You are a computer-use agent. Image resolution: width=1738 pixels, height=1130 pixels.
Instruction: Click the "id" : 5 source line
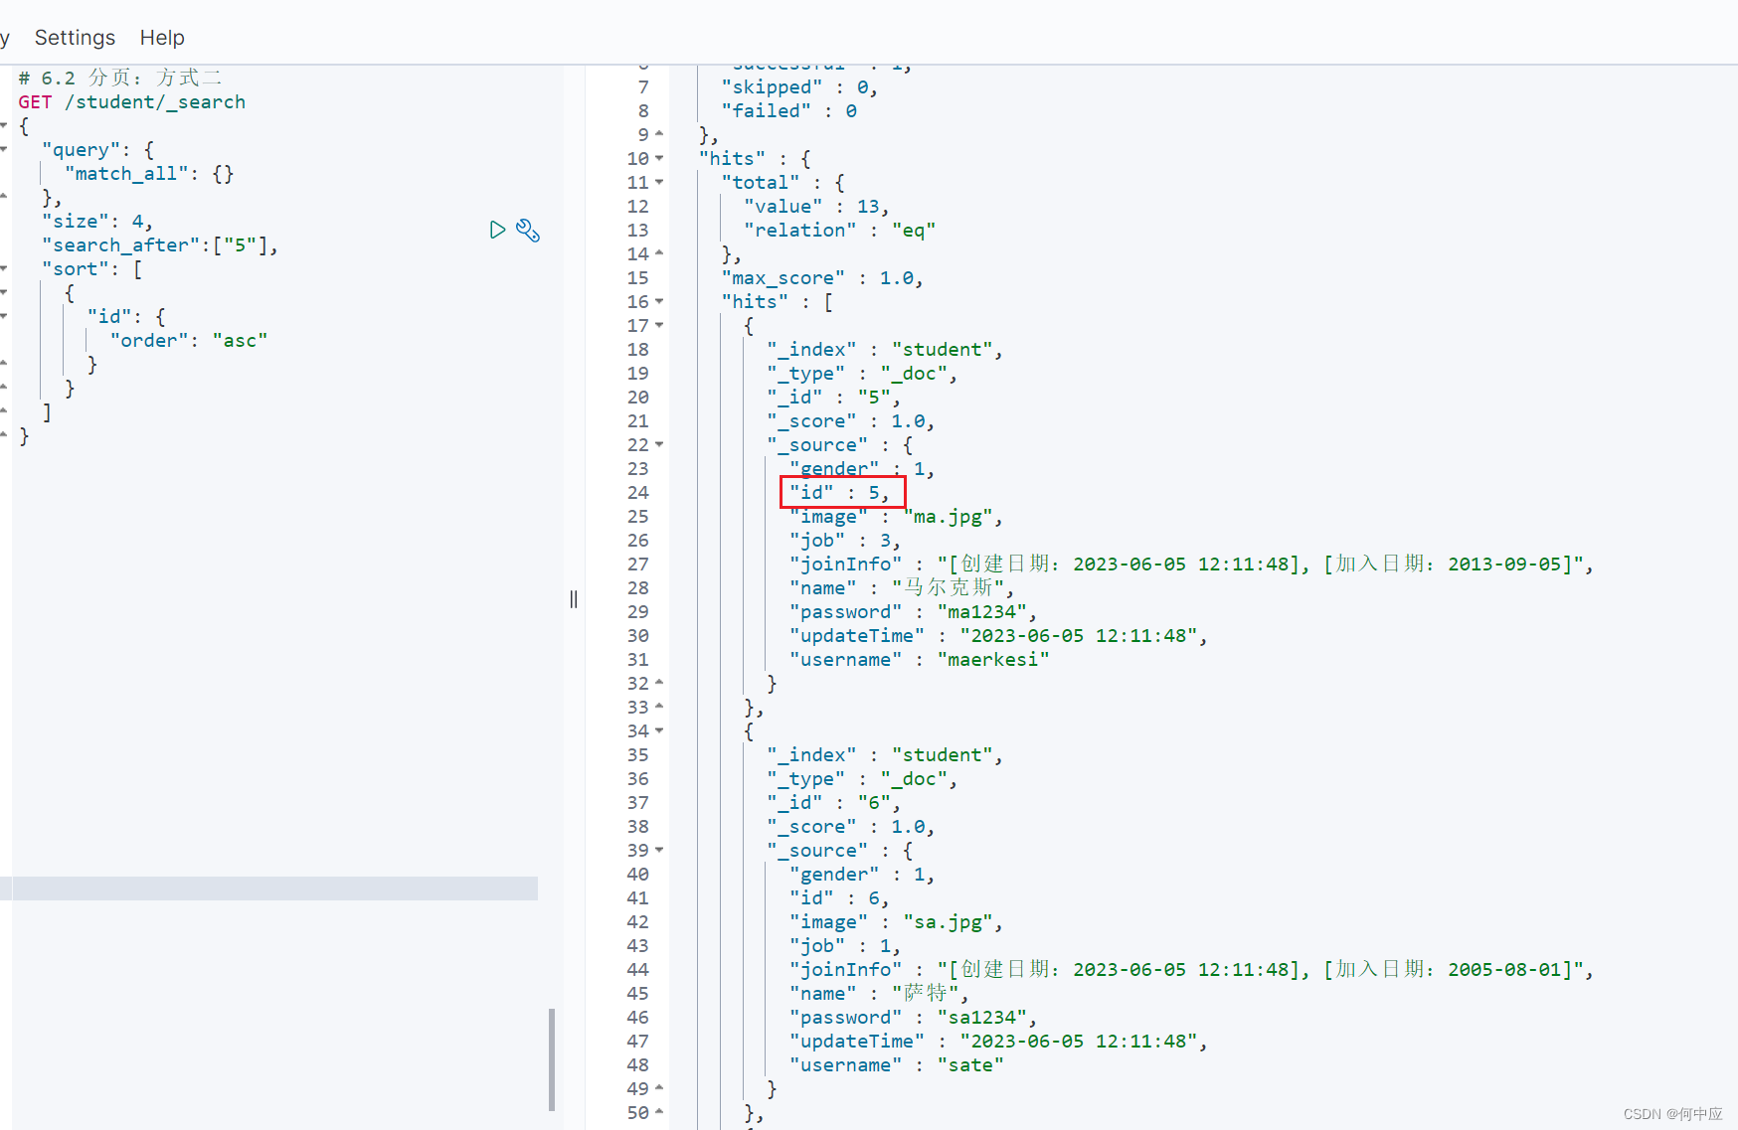(x=840, y=493)
